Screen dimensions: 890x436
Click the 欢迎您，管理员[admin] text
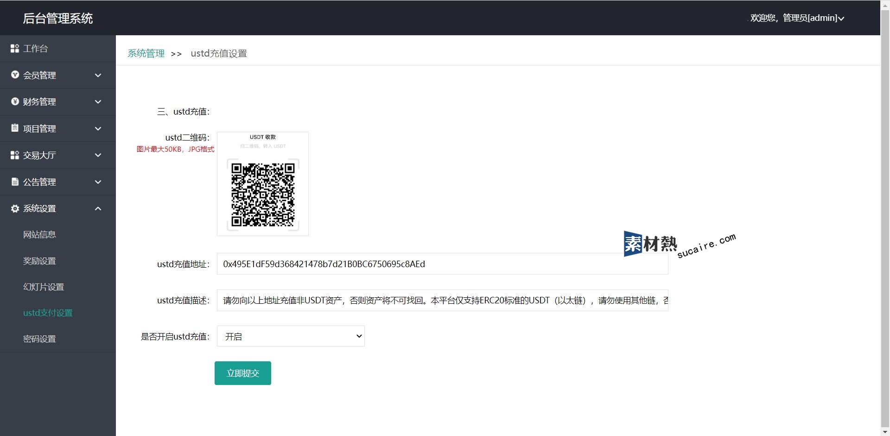point(794,18)
